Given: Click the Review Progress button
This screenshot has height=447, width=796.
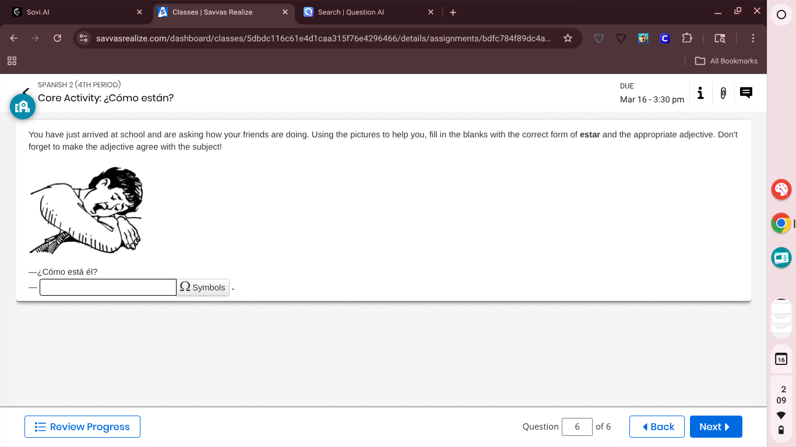Looking at the screenshot, I should point(82,427).
